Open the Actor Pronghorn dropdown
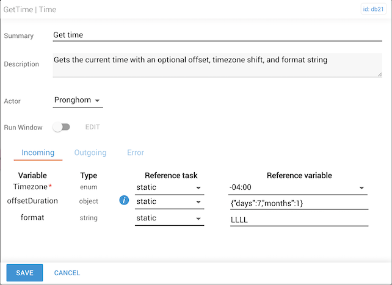Viewport: 392px width, 285px height. 78,100
